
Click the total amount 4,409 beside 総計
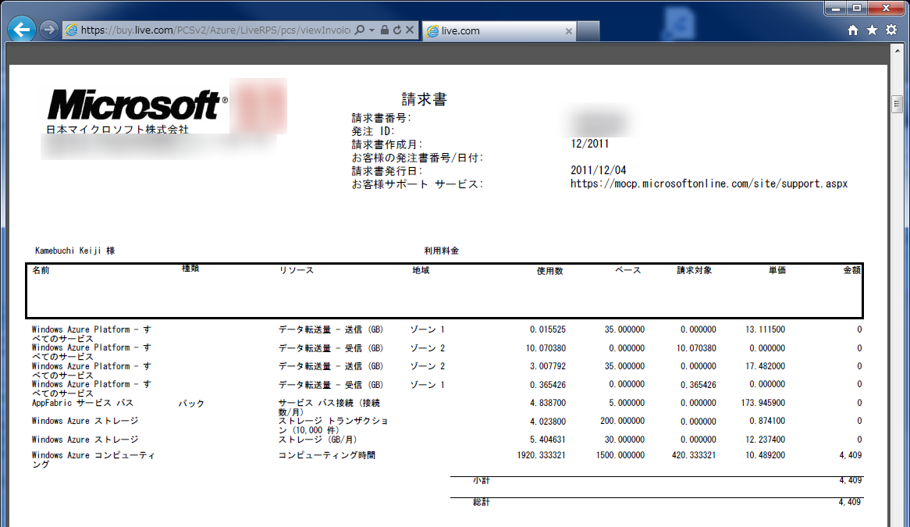click(850, 502)
